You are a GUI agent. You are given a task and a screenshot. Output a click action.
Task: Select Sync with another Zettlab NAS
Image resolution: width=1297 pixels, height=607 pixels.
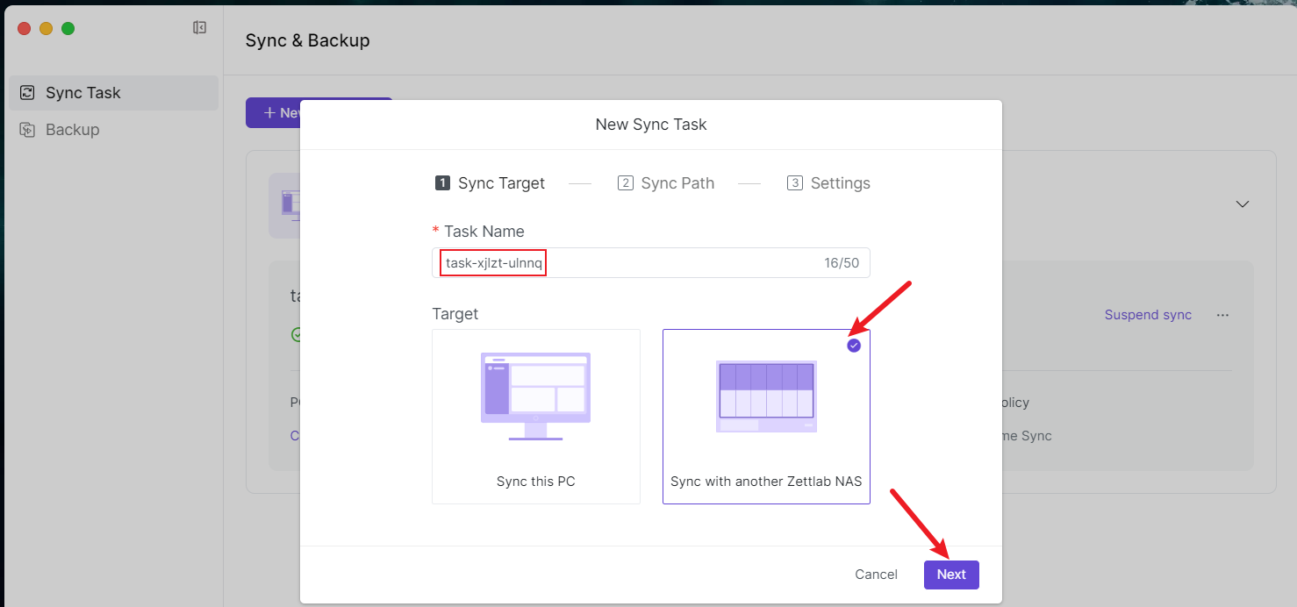[766, 481]
